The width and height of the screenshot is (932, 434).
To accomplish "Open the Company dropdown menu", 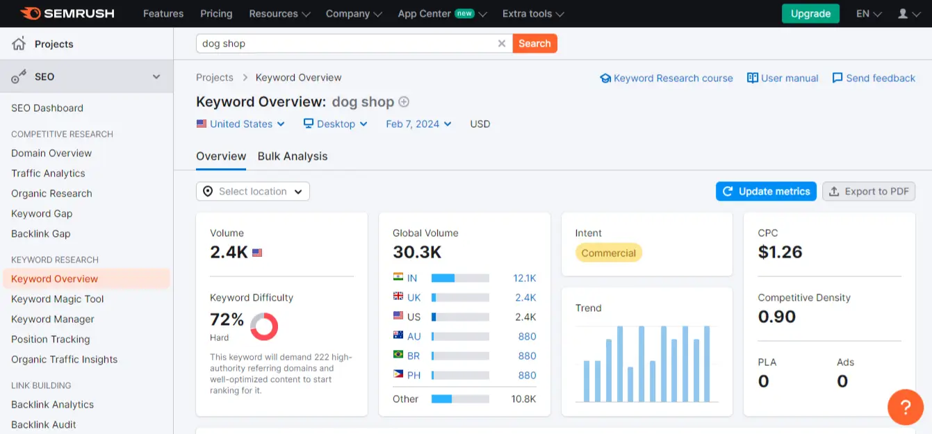I will pyautogui.click(x=354, y=13).
